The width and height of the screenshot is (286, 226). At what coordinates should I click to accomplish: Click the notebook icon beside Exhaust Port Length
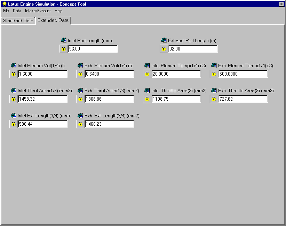tap(164, 40)
